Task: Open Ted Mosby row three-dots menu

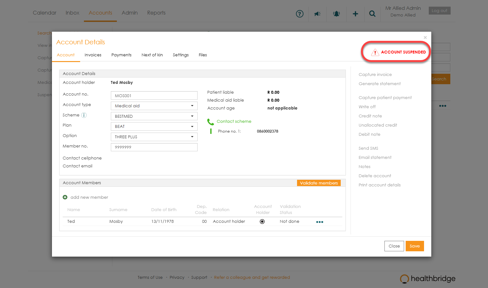Action: point(320,222)
